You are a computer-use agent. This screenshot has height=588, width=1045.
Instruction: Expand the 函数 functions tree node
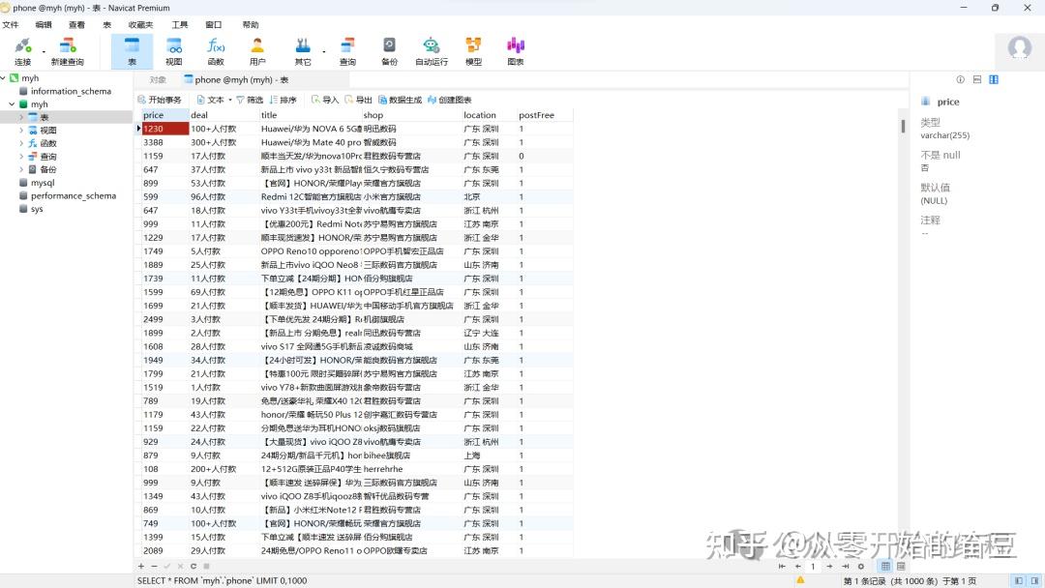(x=21, y=143)
